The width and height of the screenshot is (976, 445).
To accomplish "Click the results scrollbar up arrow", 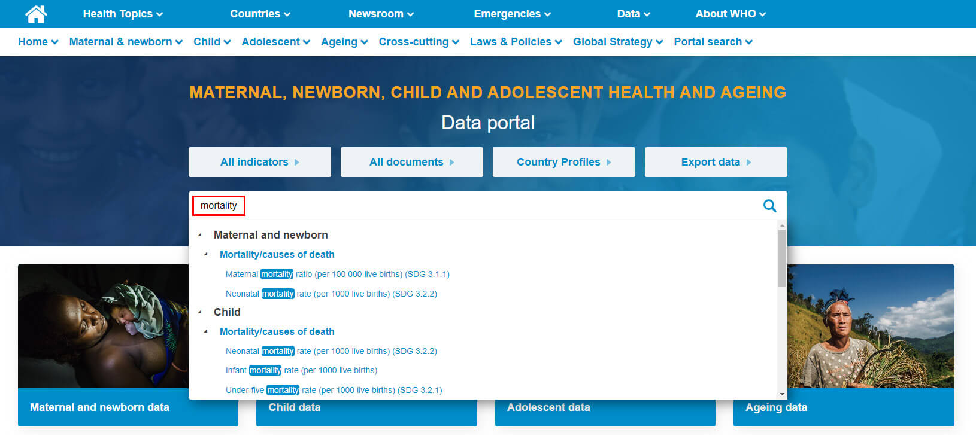I will [x=782, y=225].
